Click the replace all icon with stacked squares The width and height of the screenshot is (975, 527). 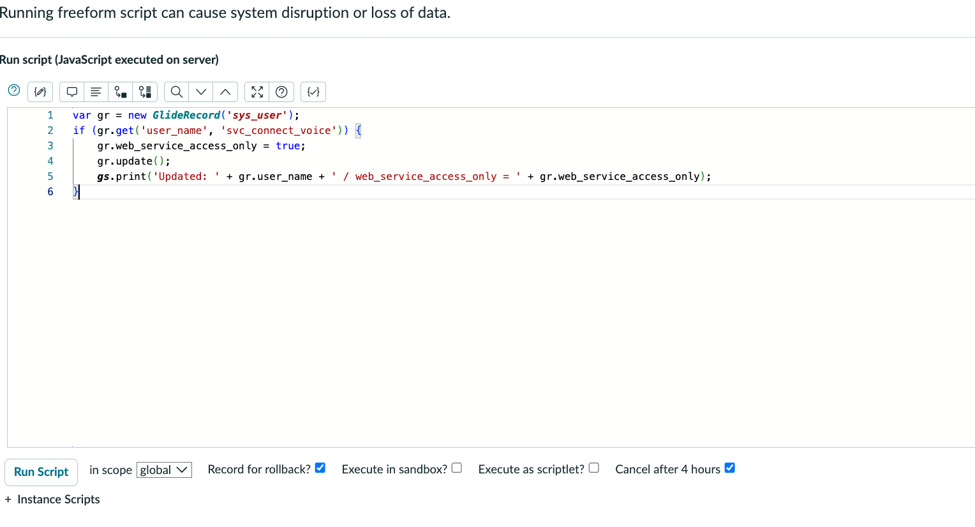[x=145, y=92]
